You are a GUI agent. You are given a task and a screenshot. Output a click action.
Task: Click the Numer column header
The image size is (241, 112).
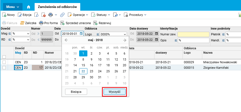click(49, 53)
